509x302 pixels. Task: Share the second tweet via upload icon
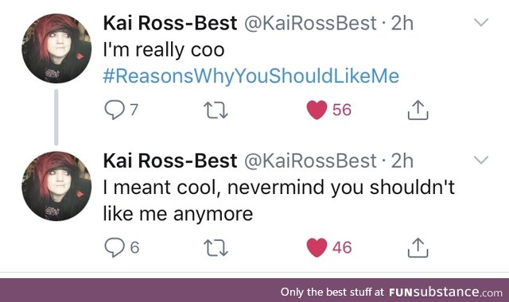(418, 248)
